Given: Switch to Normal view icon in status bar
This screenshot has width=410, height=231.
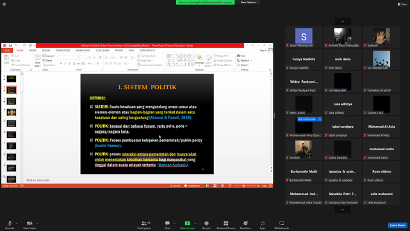Looking at the screenshot, I should point(208,185).
